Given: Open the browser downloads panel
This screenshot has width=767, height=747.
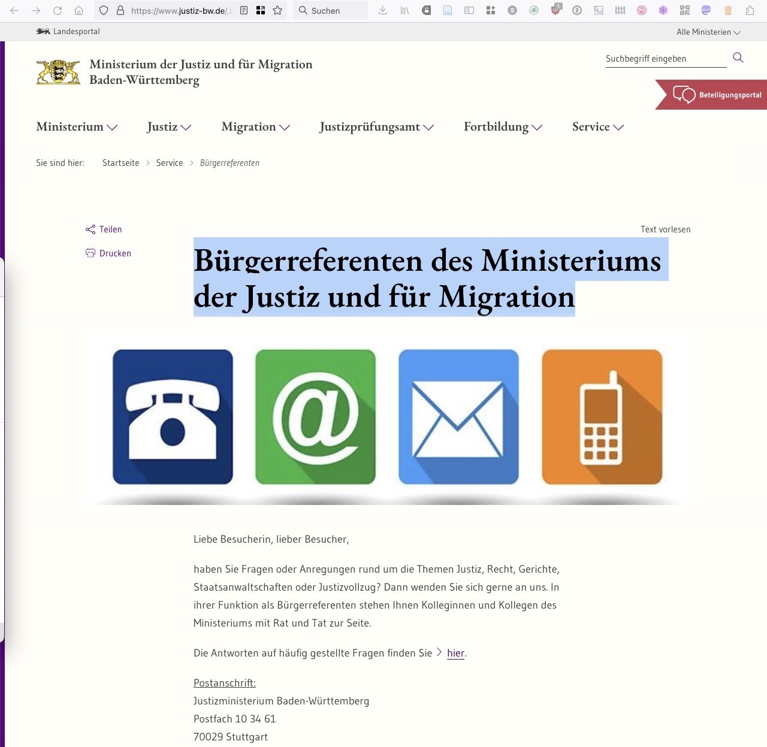Looking at the screenshot, I should (x=383, y=10).
